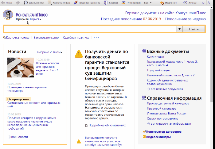This screenshot has height=149, width=215.
Task: Open Напоминаем: получите лицензию reminder link
Action: 104,141
